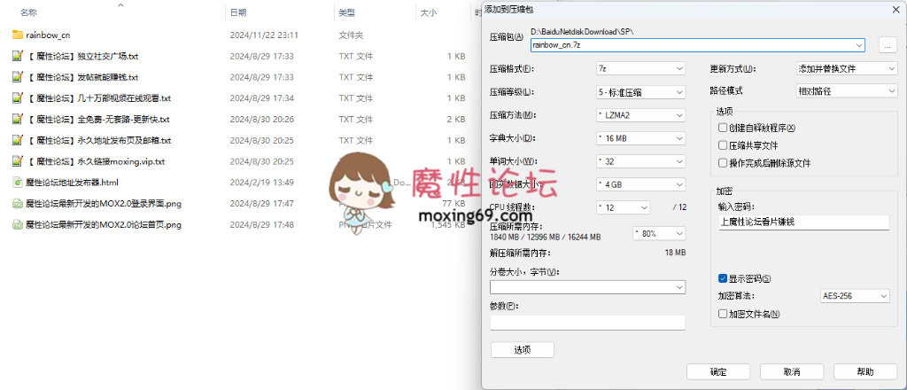Click the 2 KB size cell
This screenshot has width=907, height=390.
tap(456, 119)
